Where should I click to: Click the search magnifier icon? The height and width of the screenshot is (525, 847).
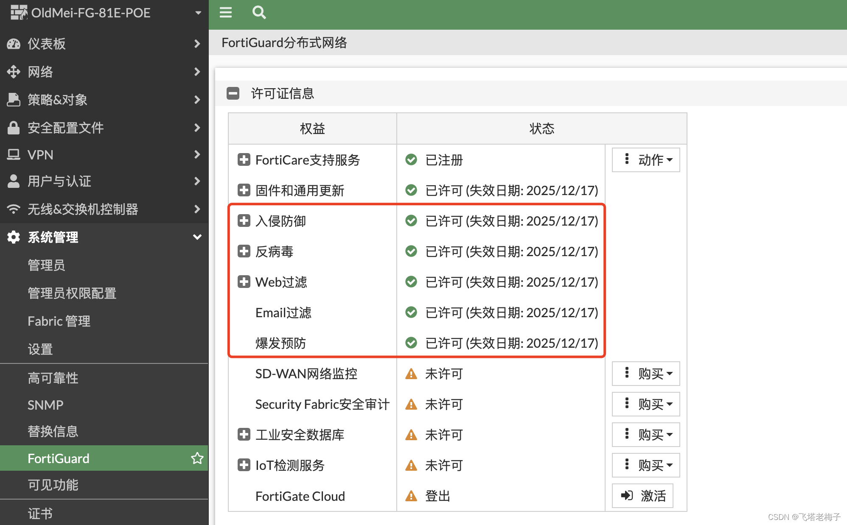click(x=259, y=13)
